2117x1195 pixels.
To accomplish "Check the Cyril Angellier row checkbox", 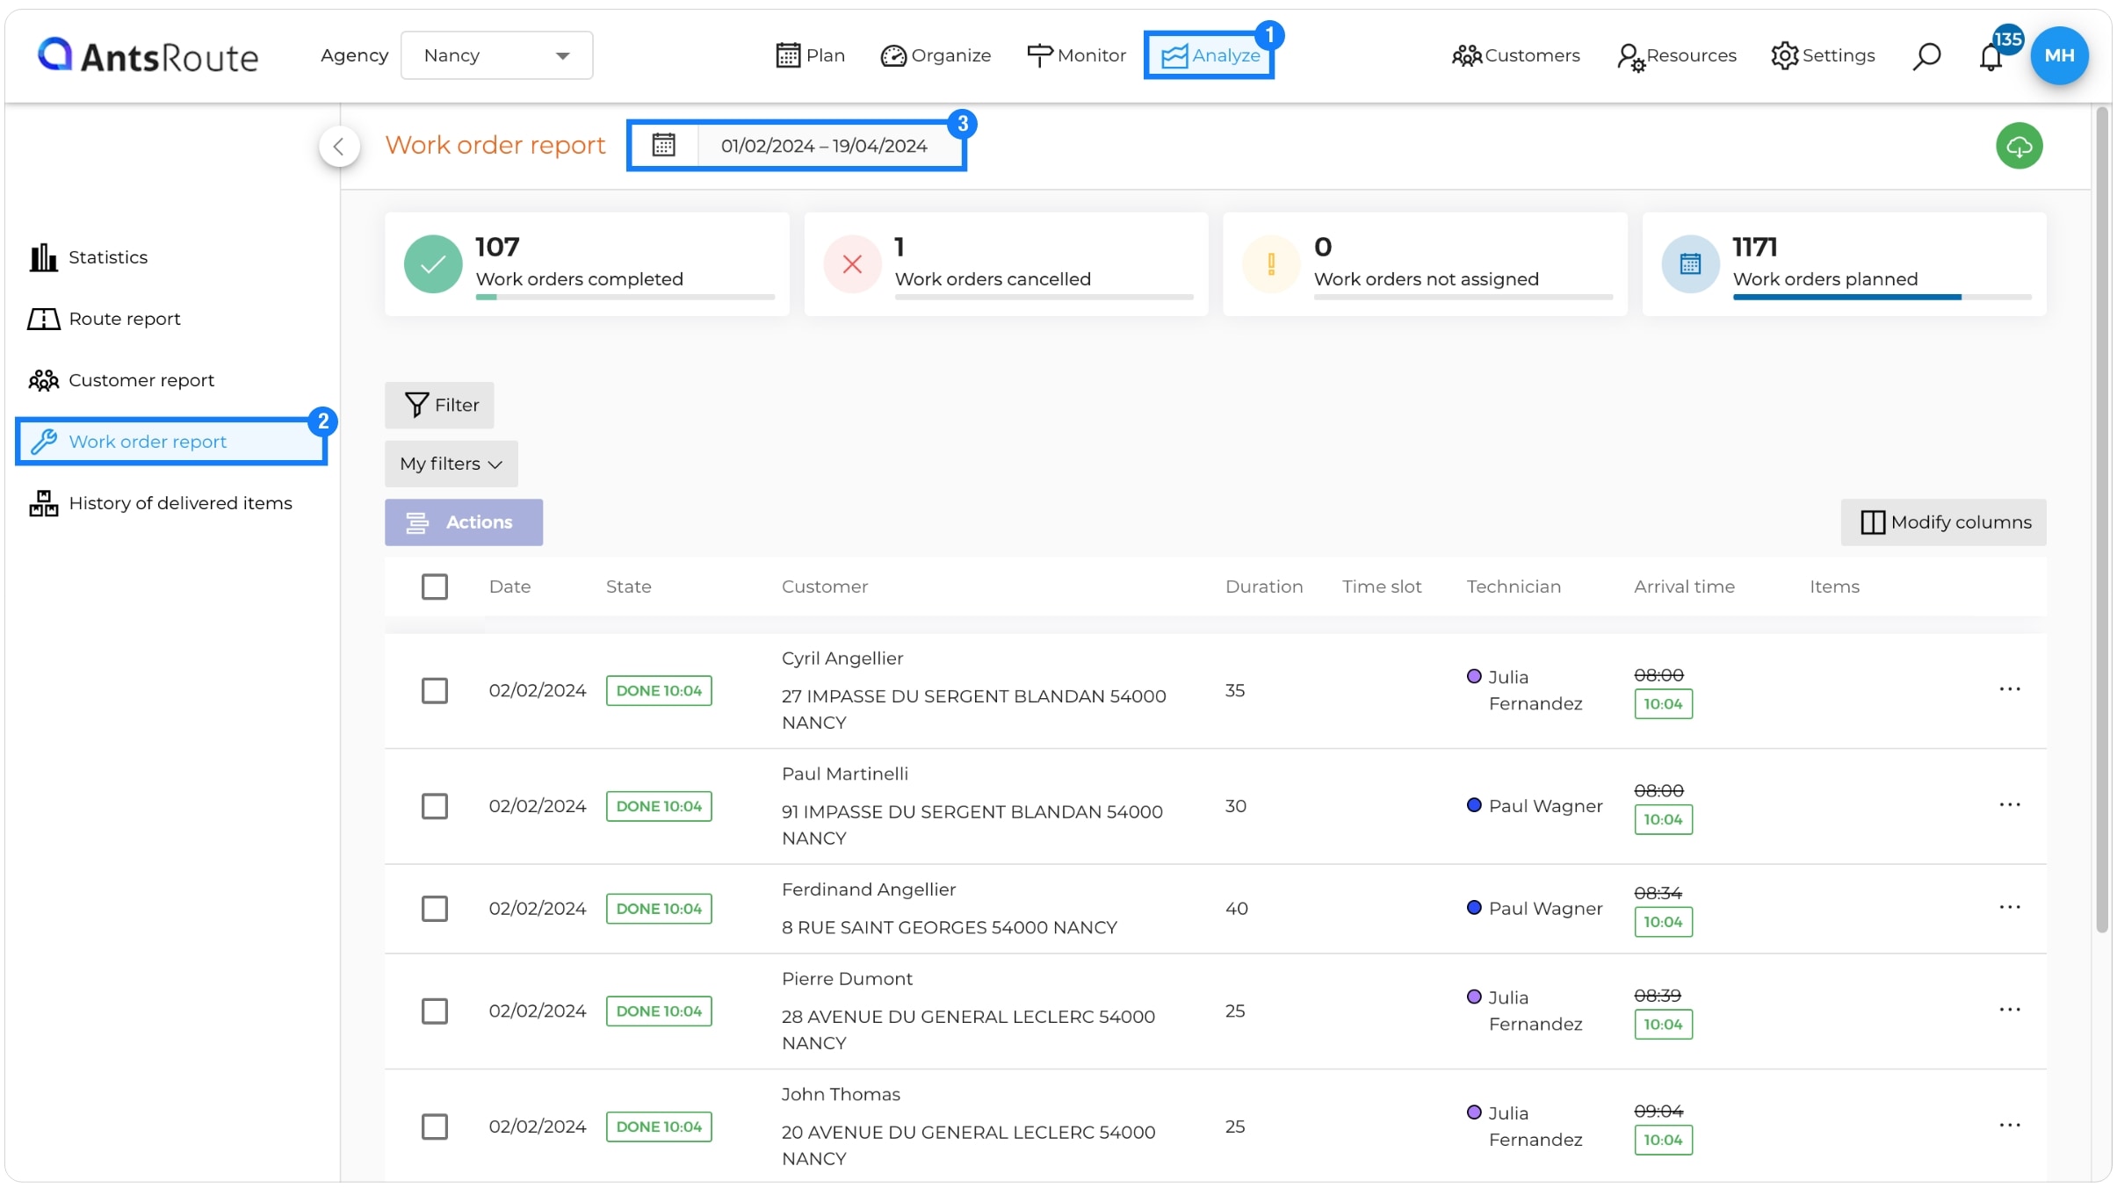I will pos(435,691).
